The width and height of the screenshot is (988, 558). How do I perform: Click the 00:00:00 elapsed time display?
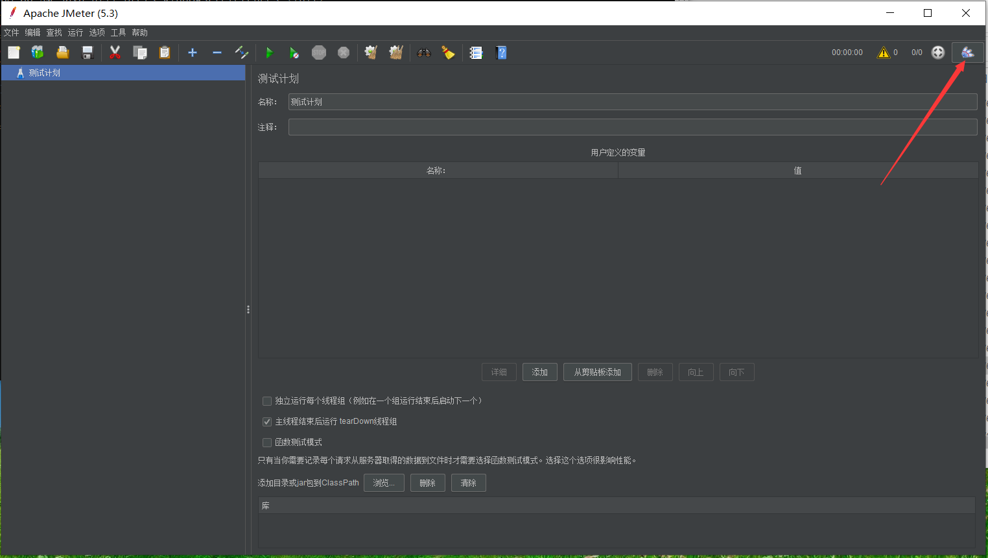coord(847,52)
